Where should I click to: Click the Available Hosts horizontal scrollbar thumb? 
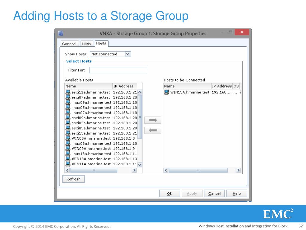[x=94, y=170]
